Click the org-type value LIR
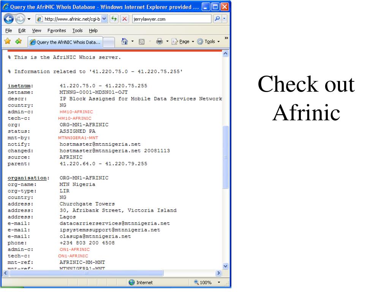Screen dimensions: 389x292 [x=65, y=191]
